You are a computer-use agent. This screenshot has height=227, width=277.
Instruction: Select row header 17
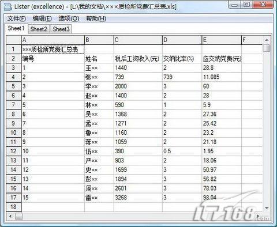click(13, 198)
